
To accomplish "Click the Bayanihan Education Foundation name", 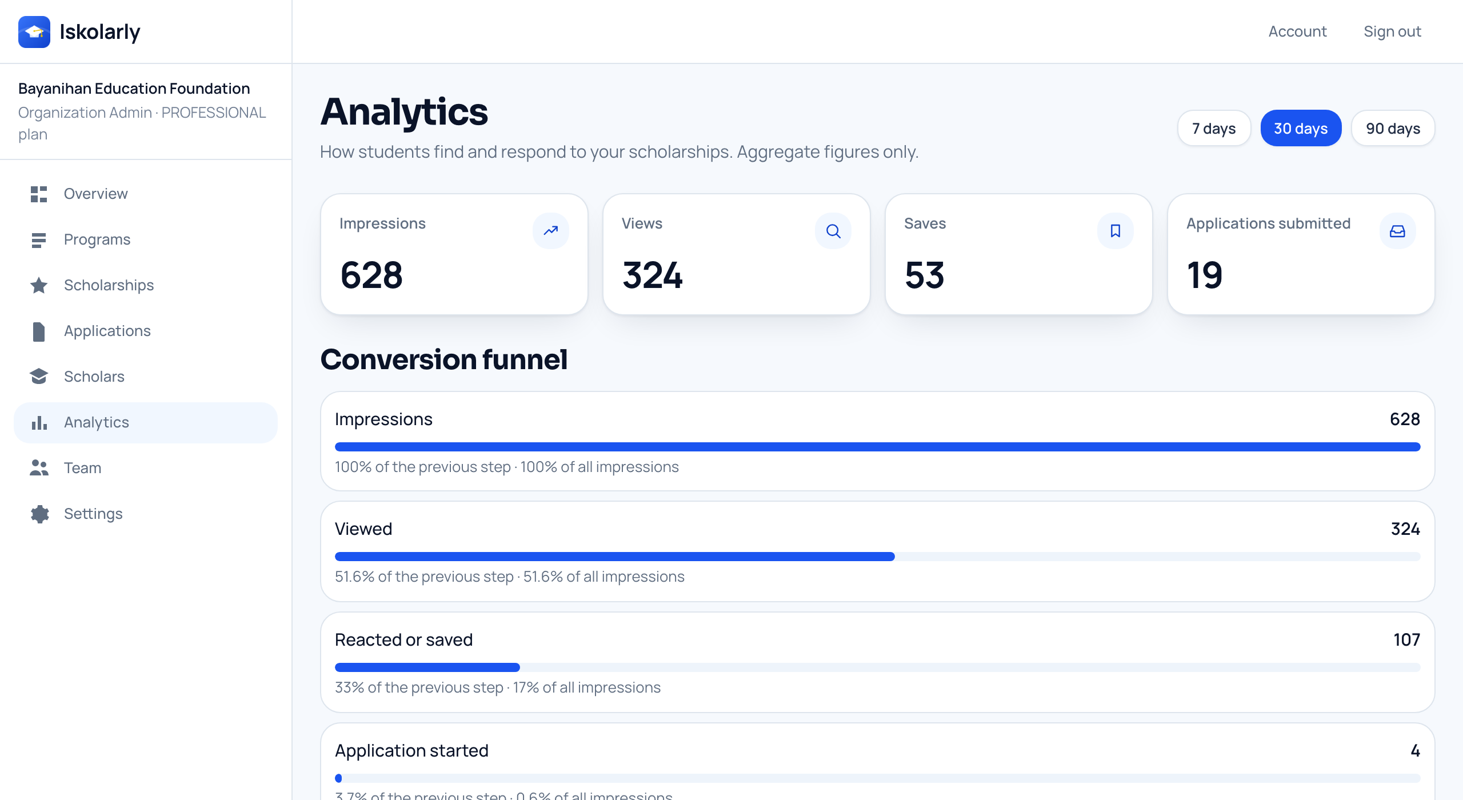I will [x=134, y=89].
